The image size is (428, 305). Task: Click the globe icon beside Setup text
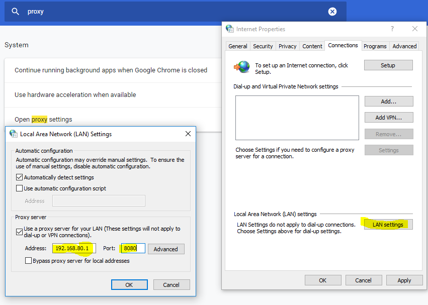click(x=243, y=66)
